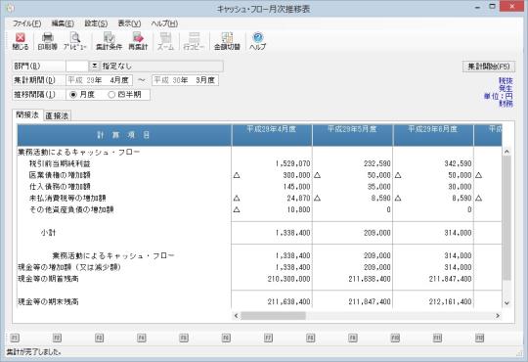Viewport: 528px width, 362px height.
Task: Click the 閉じる close toolbar icon
Action: tap(21, 41)
